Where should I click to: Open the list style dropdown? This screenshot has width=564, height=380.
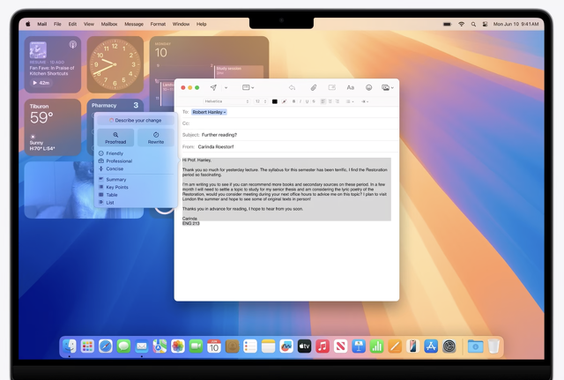pyautogui.click(x=350, y=101)
